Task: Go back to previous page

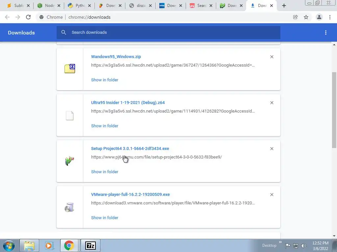Action: click(x=7, y=17)
